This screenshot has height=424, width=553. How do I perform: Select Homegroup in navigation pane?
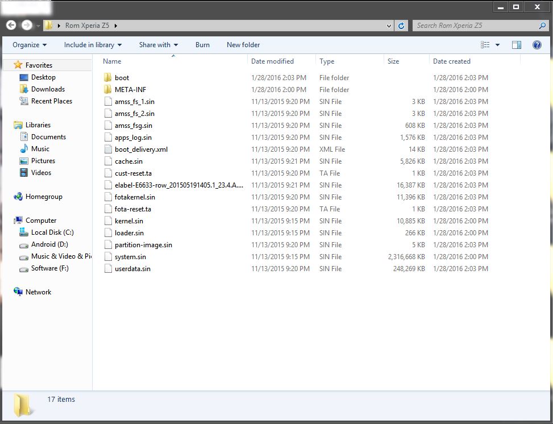coord(44,197)
